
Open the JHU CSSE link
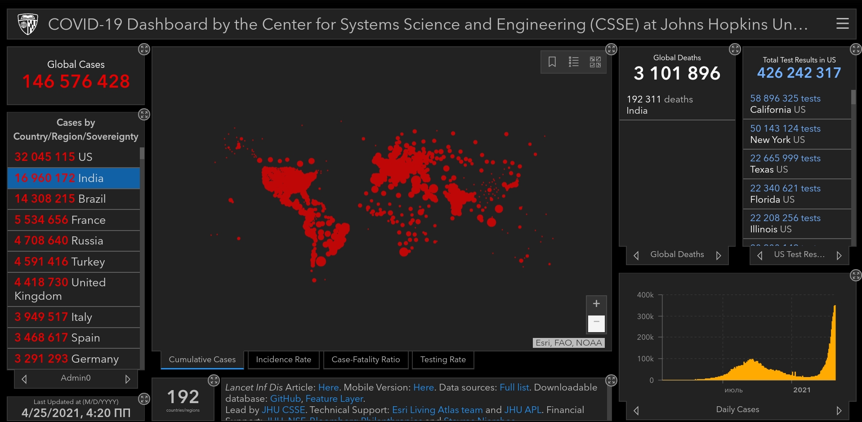[x=283, y=410]
